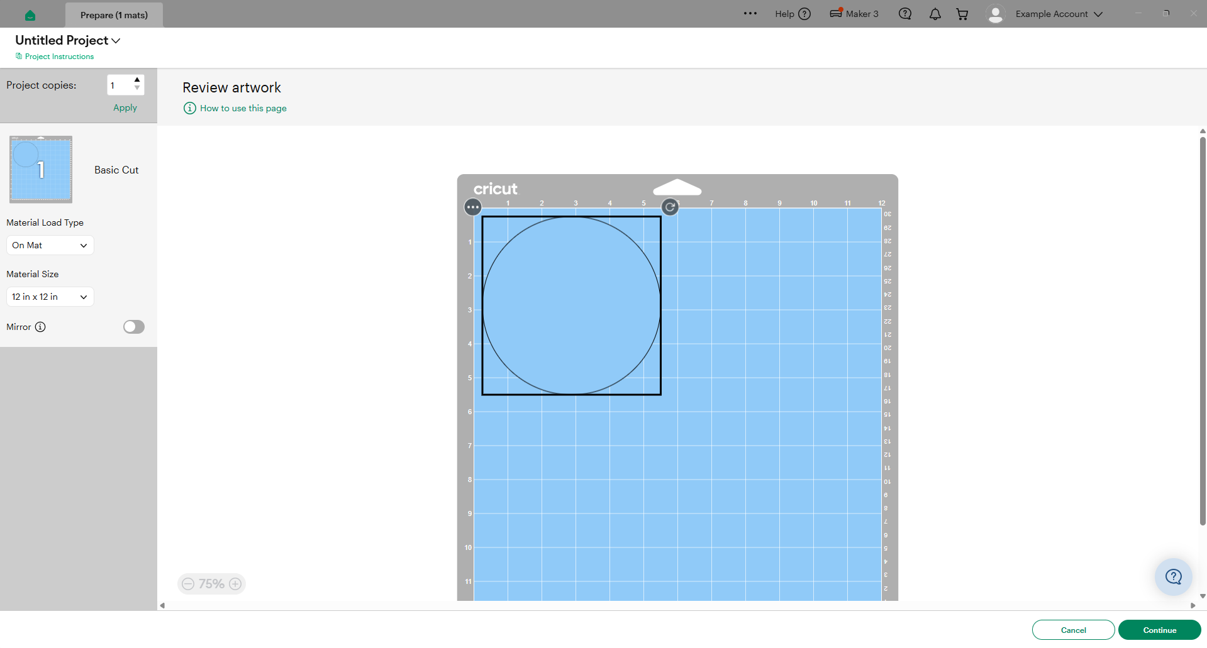Screen dimensions: 1207x648
Task: Click the rotate handle on the circle artwork
Action: (670, 207)
